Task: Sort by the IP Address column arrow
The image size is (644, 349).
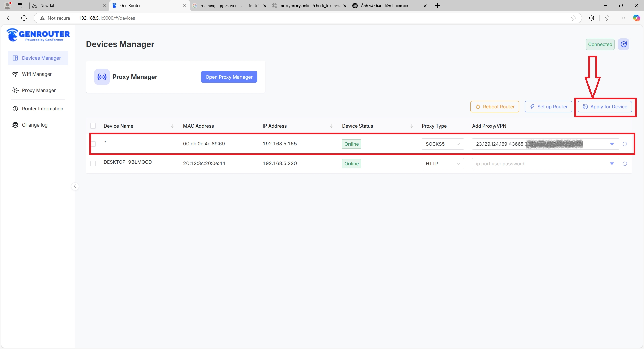Action: (332, 126)
